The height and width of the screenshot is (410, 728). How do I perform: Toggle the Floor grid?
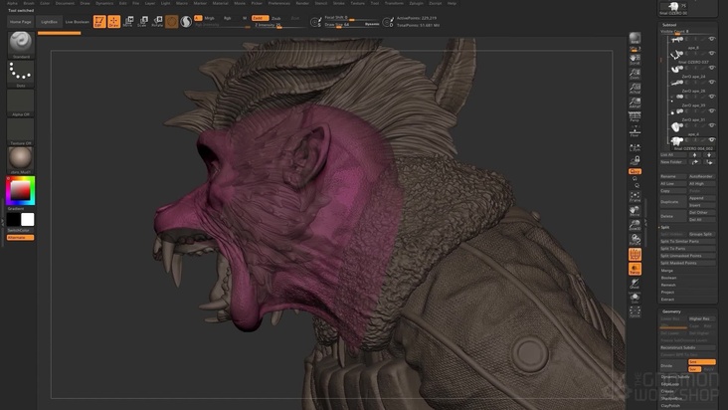pos(635,131)
